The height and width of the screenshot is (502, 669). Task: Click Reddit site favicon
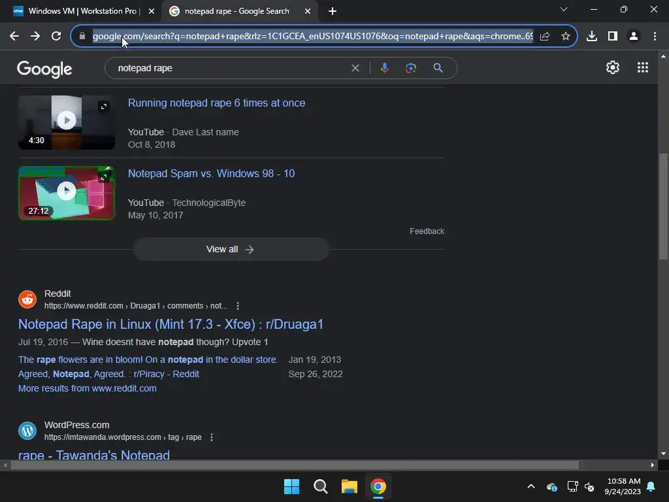click(27, 299)
